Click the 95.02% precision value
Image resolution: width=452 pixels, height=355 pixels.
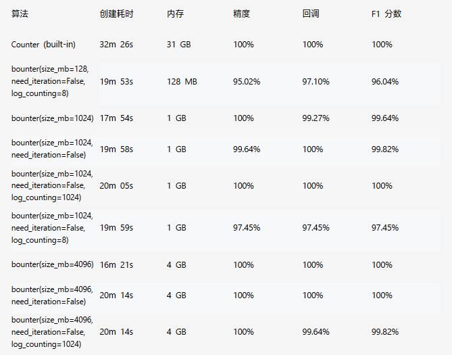coord(247,81)
